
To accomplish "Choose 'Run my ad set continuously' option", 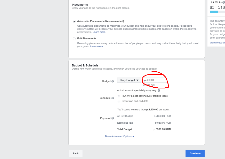I will pyautogui.click(x=119, y=96).
